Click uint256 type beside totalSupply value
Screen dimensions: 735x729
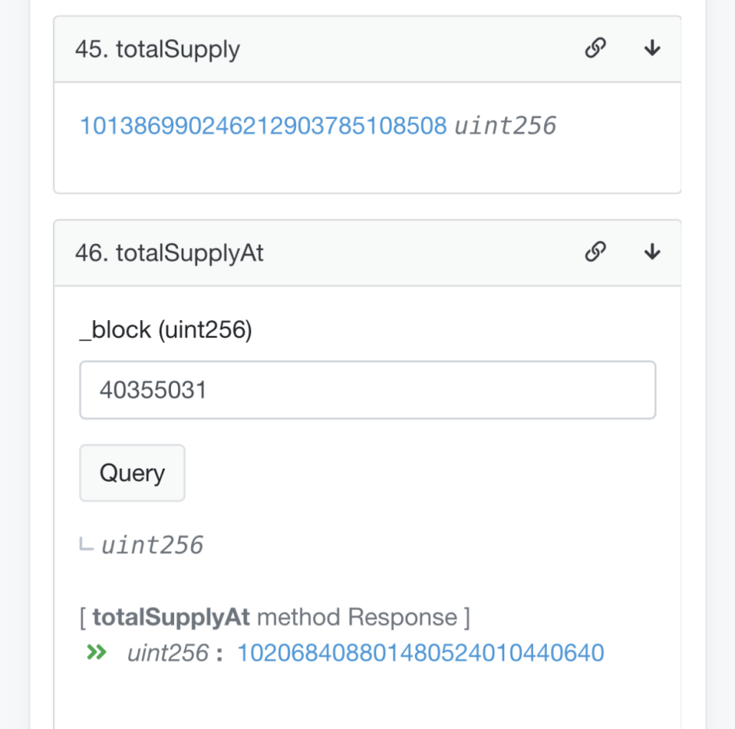[x=505, y=126]
